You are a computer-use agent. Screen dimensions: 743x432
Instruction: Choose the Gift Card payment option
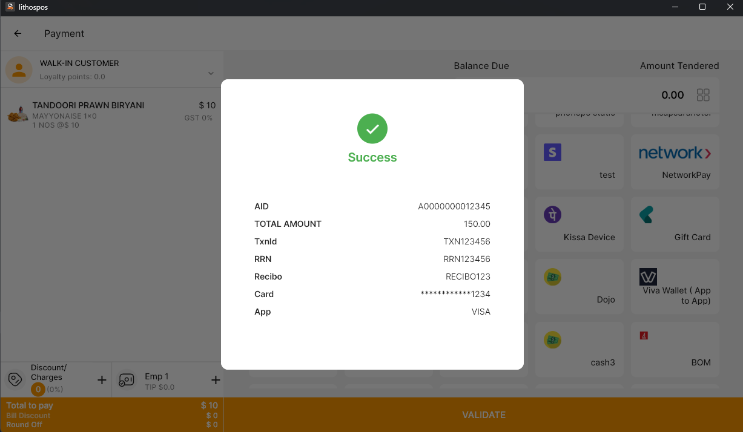click(x=675, y=224)
